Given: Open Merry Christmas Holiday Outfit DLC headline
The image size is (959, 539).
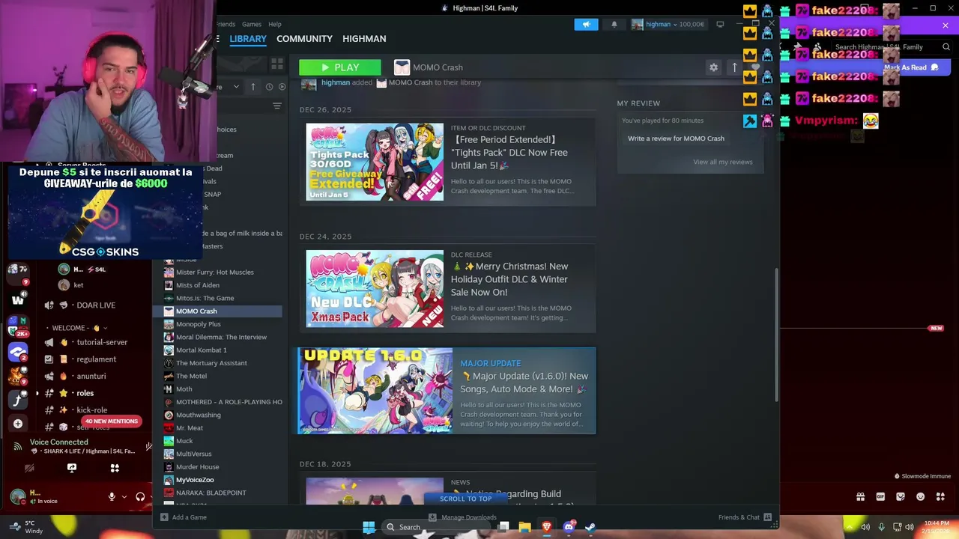Looking at the screenshot, I should coord(509,279).
